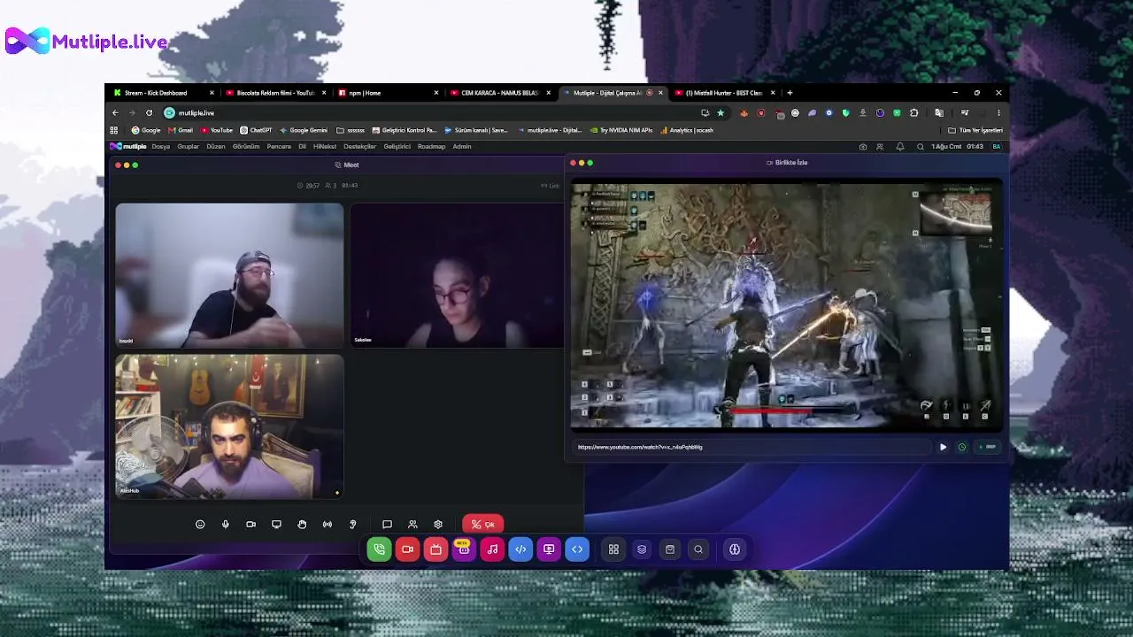Open the purple screen presentation app in dock
1133x637 pixels.
[549, 549]
